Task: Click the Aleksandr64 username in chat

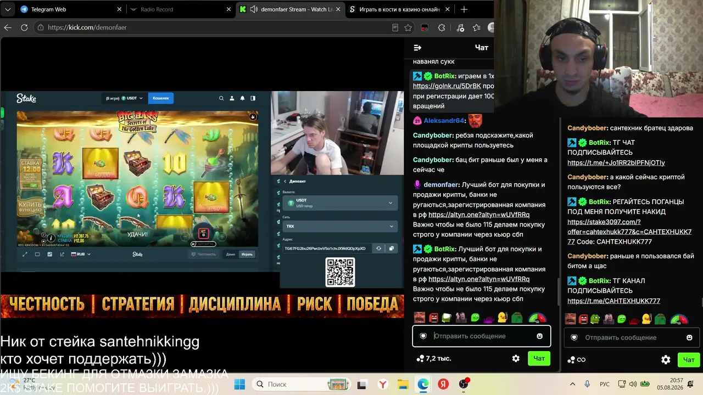Action: click(444, 121)
